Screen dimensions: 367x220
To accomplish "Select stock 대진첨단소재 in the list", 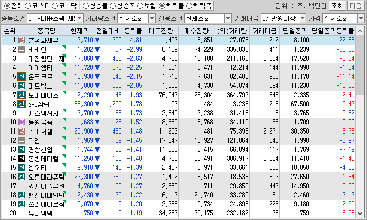I will [47, 59].
